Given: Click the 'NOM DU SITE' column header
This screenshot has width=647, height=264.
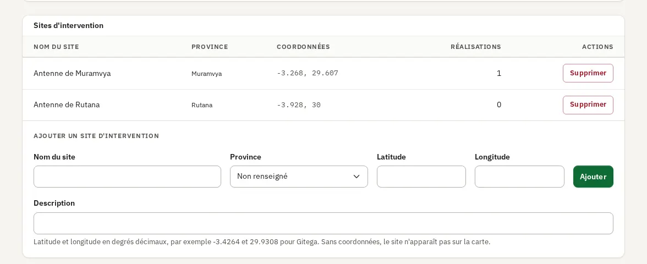Looking at the screenshot, I should tap(56, 47).
